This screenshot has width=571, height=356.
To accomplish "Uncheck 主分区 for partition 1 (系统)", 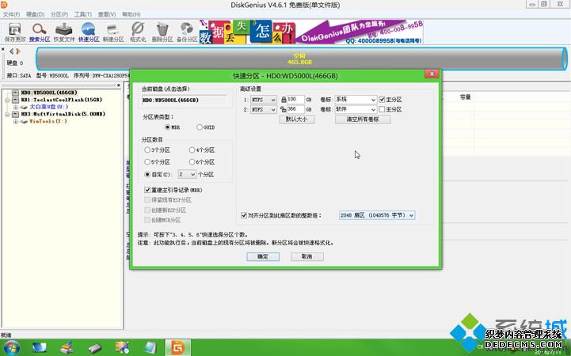I will point(382,99).
